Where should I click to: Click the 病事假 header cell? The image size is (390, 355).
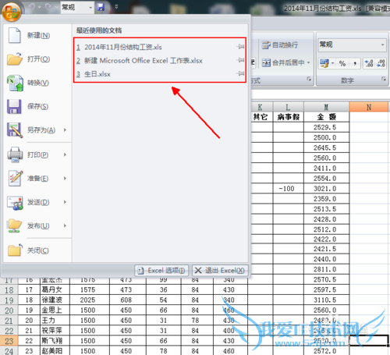point(288,117)
